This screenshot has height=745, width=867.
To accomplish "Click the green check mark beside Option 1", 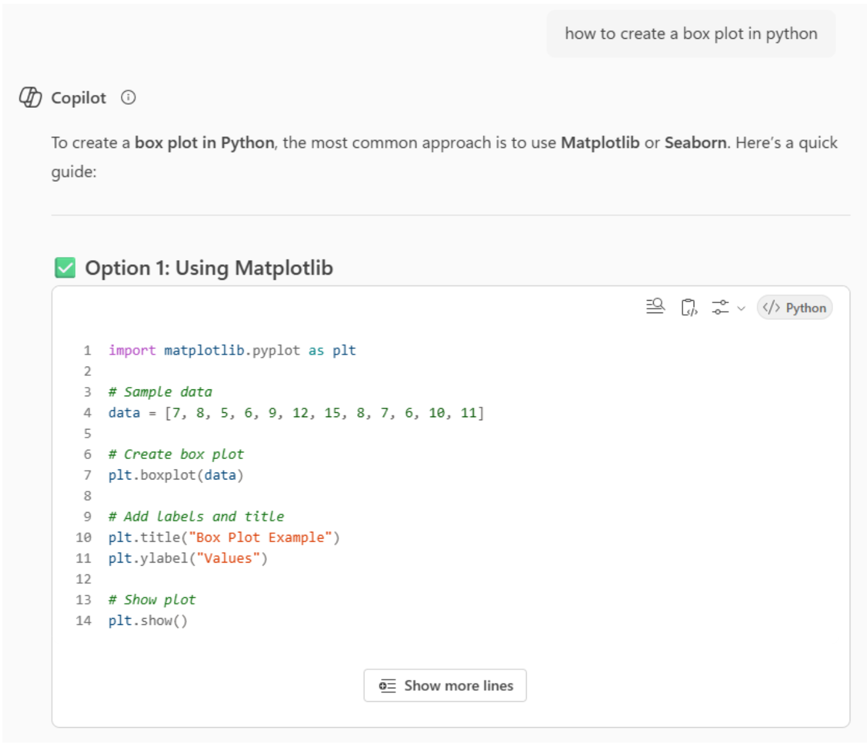I will pyautogui.click(x=65, y=268).
